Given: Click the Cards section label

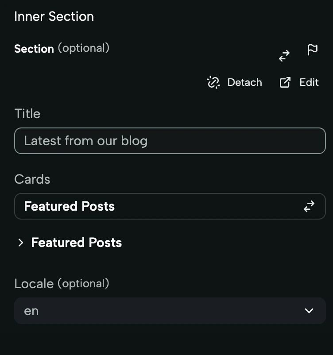Looking at the screenshot, I should pos(32,179).
